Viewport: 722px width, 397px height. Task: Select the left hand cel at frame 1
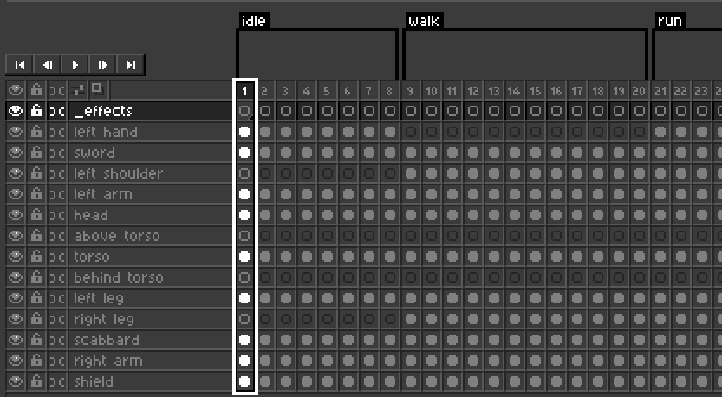(244, 132)
